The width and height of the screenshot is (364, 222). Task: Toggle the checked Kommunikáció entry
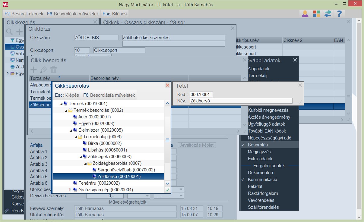(262, 180)
